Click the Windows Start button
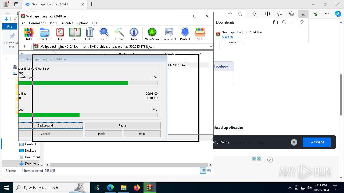 [6, 188]
